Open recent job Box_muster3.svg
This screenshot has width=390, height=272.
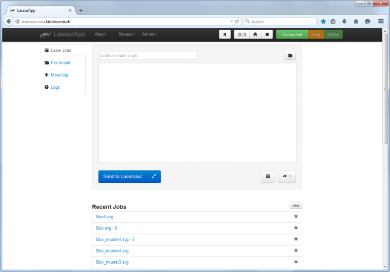tap(112, 262)
